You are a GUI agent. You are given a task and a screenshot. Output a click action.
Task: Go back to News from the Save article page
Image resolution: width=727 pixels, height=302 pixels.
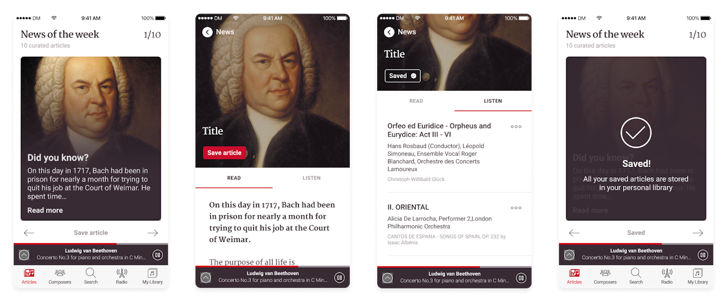[218, 32]
